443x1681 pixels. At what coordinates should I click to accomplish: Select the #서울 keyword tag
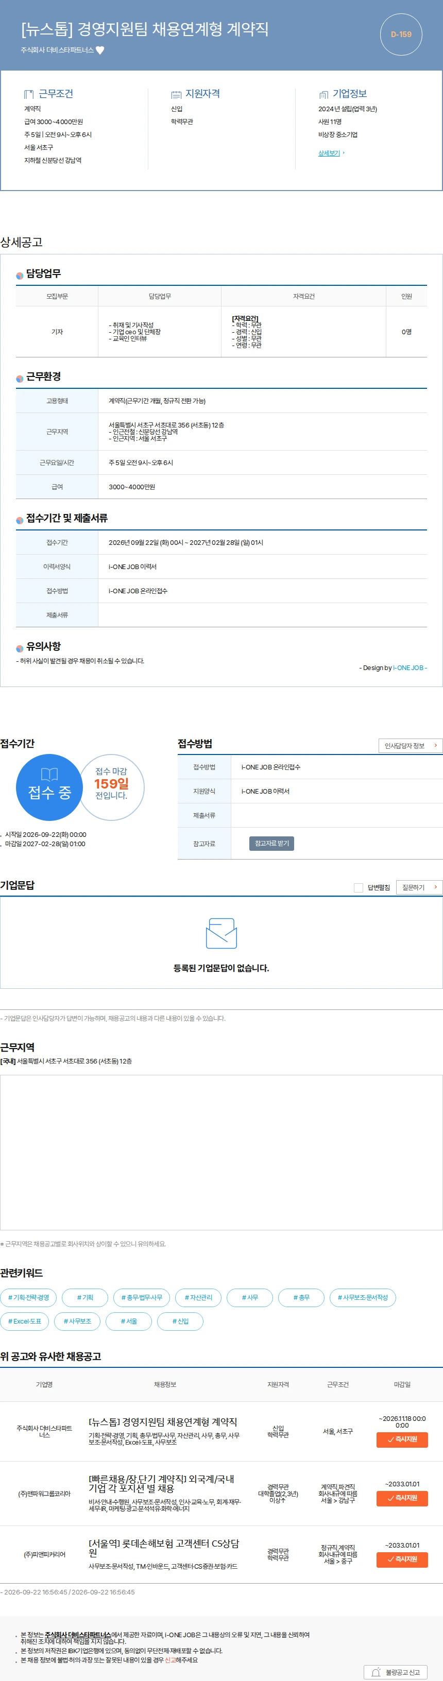129,1321
